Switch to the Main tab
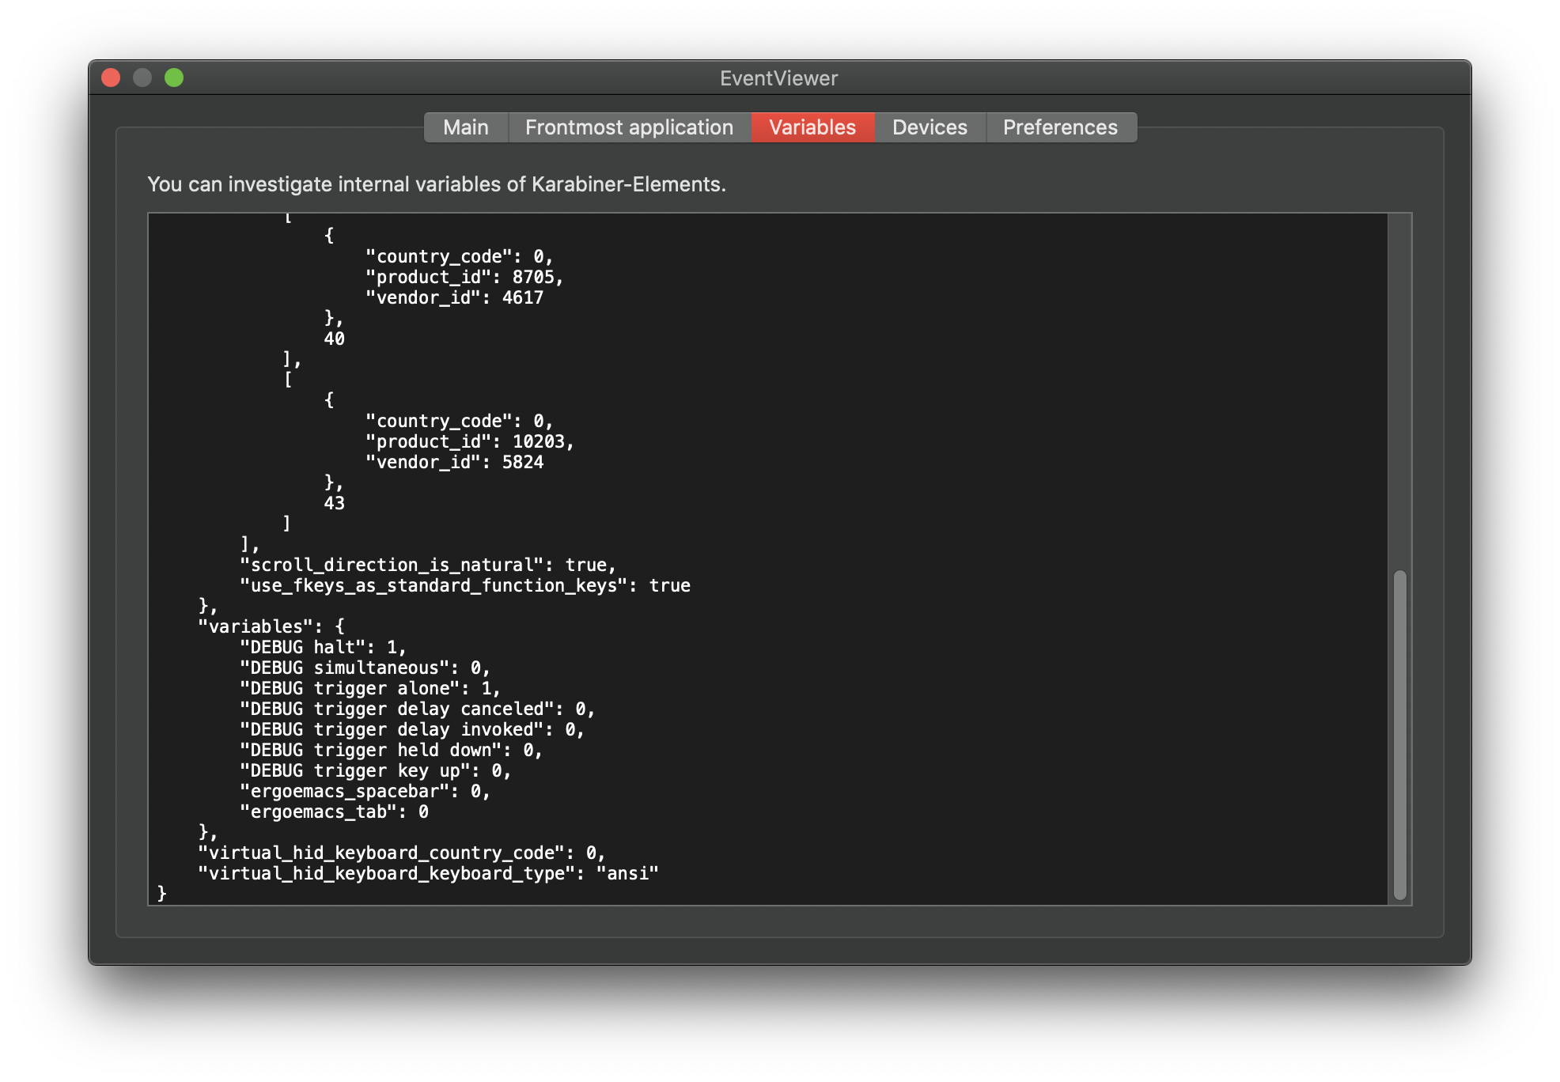1560x1082 pixels. coord(465,127)
